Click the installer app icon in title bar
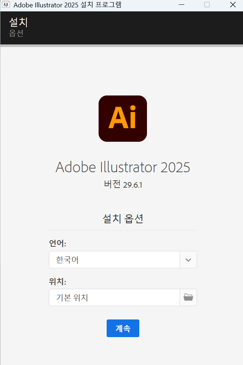This screenshot has width=243, height=365. [6, 5]
